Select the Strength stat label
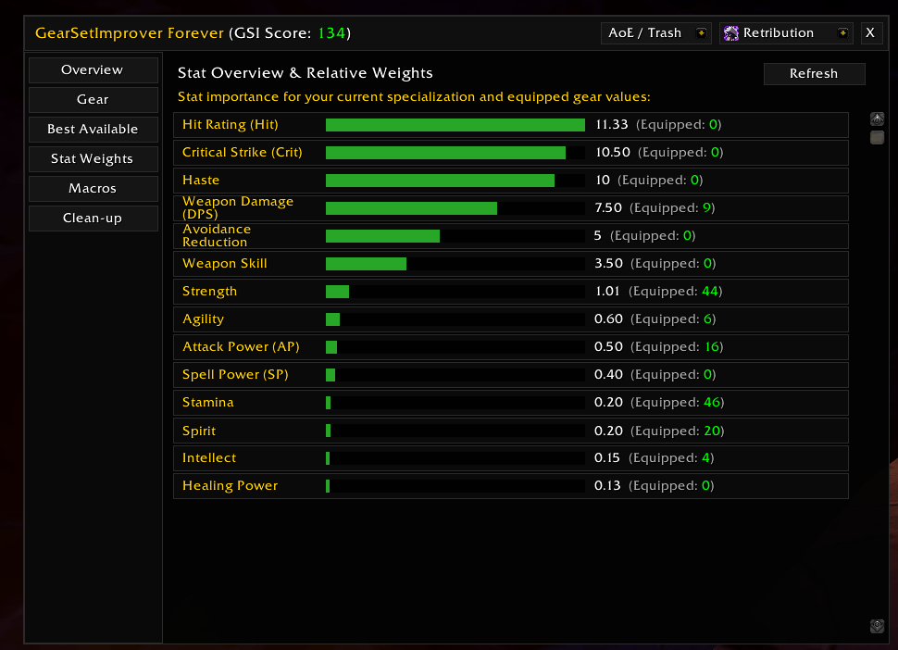Image resolution: width=898 pixels, height=650 pixels. [x=209, y=292]
